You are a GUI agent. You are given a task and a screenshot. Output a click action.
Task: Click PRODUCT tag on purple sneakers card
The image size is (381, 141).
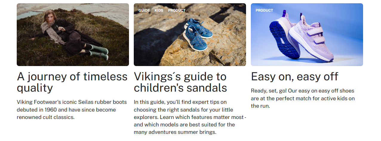[x=264, y=10]
